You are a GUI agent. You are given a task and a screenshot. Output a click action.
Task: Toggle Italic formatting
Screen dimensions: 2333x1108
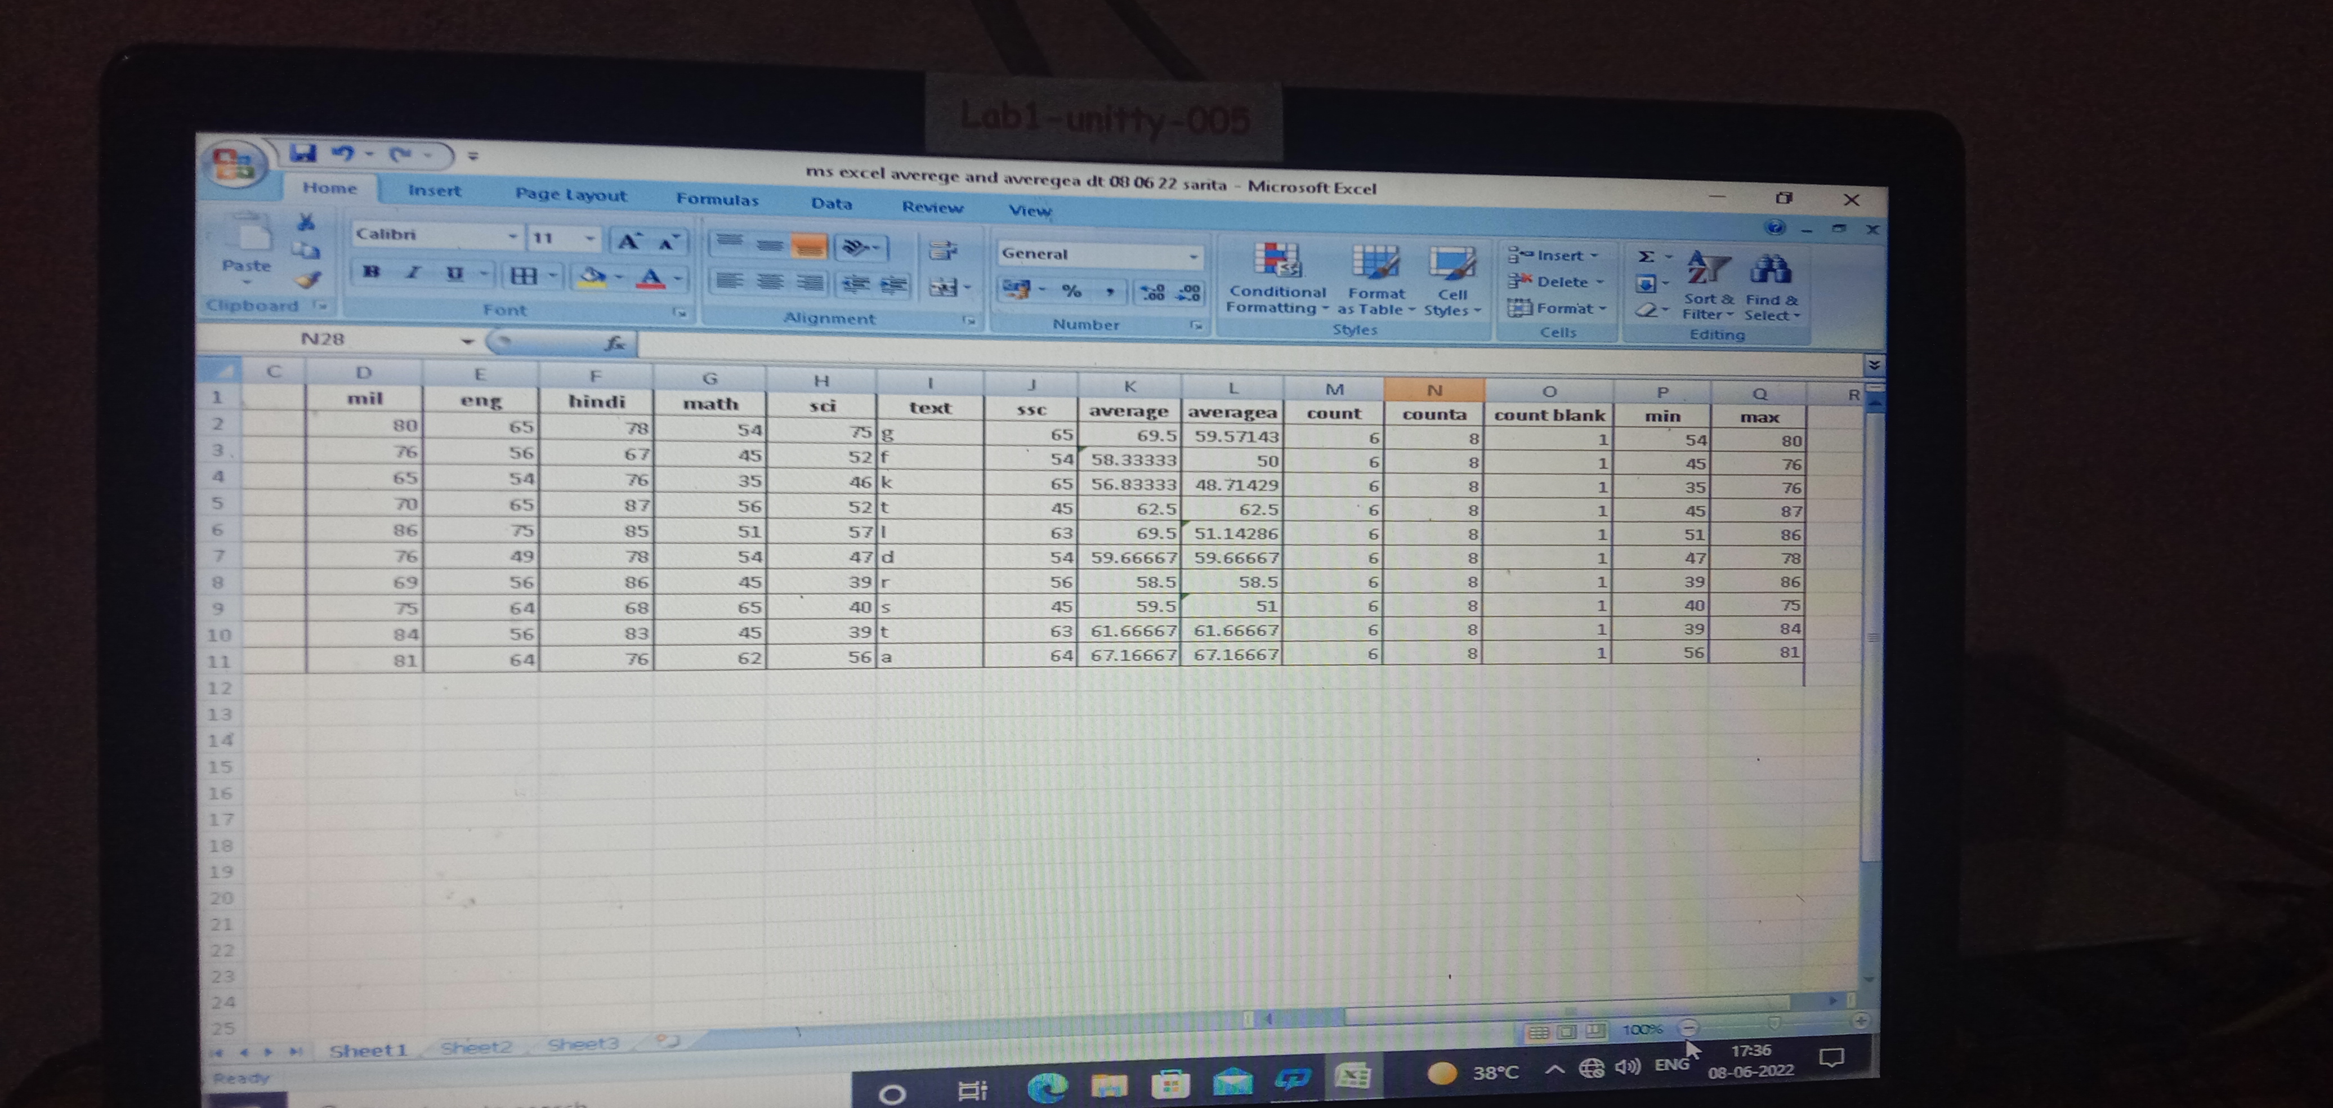(413, 272)
